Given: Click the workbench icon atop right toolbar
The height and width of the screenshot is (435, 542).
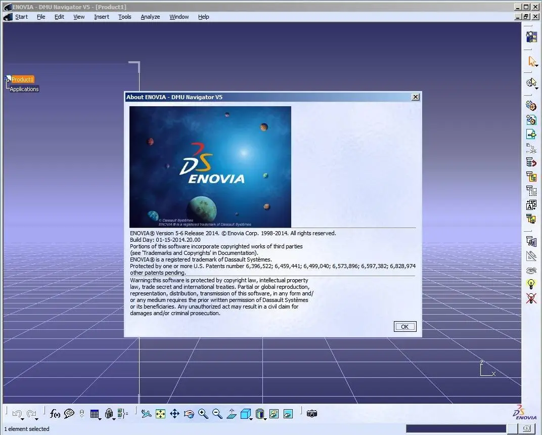Looking at the screenshot, I should pos(531,36).
